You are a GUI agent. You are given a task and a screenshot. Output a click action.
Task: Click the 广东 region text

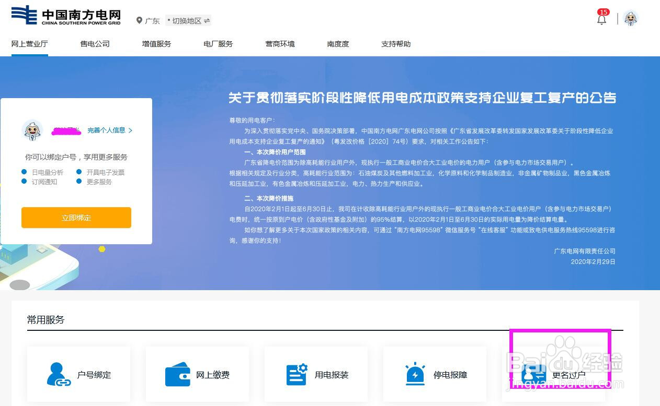coord(152,21)
